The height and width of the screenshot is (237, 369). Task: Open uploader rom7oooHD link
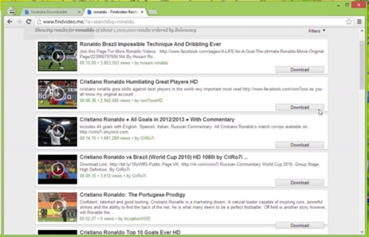(x=151, y=100)
